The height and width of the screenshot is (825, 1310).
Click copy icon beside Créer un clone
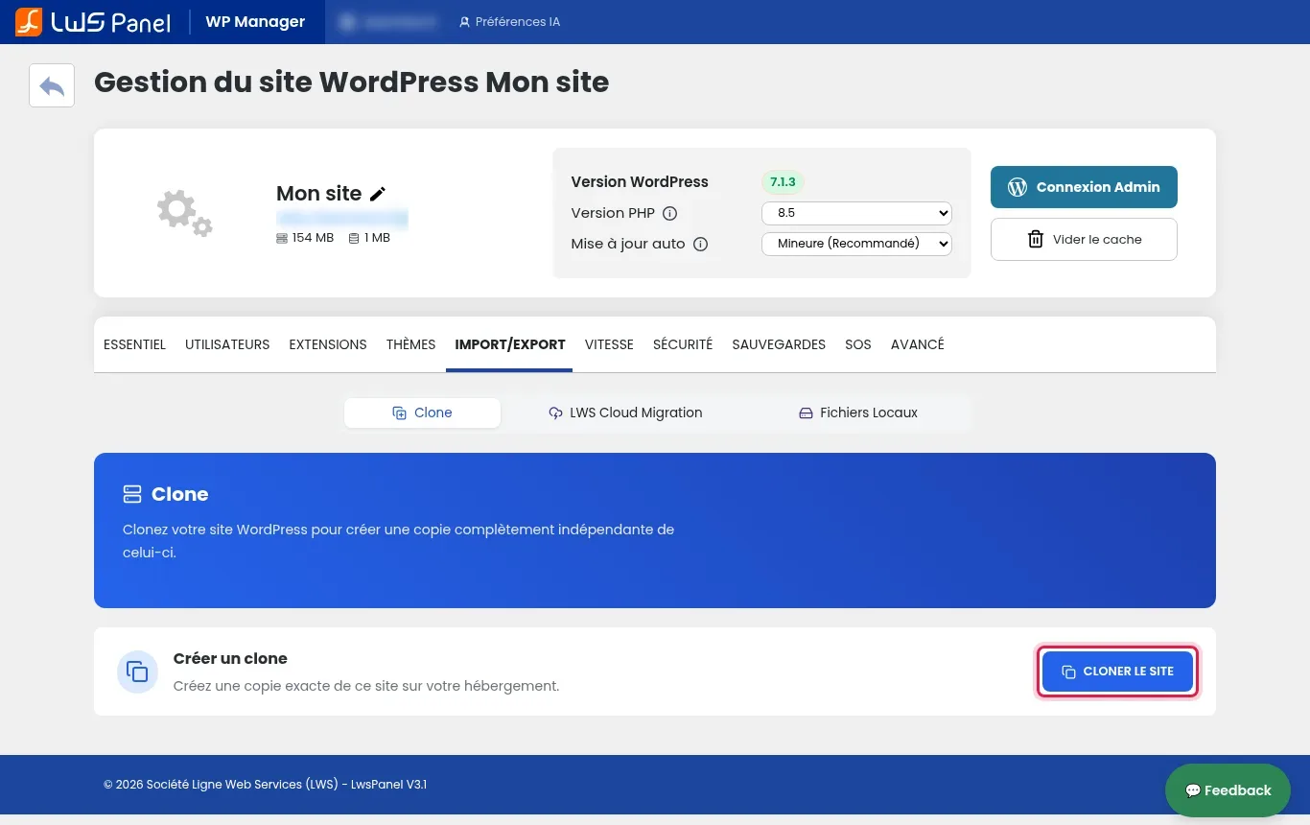click(137, 672)
